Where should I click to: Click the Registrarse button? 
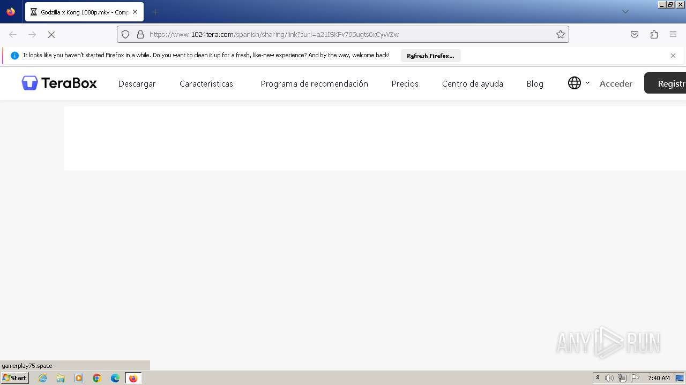[x=665, y=83]
